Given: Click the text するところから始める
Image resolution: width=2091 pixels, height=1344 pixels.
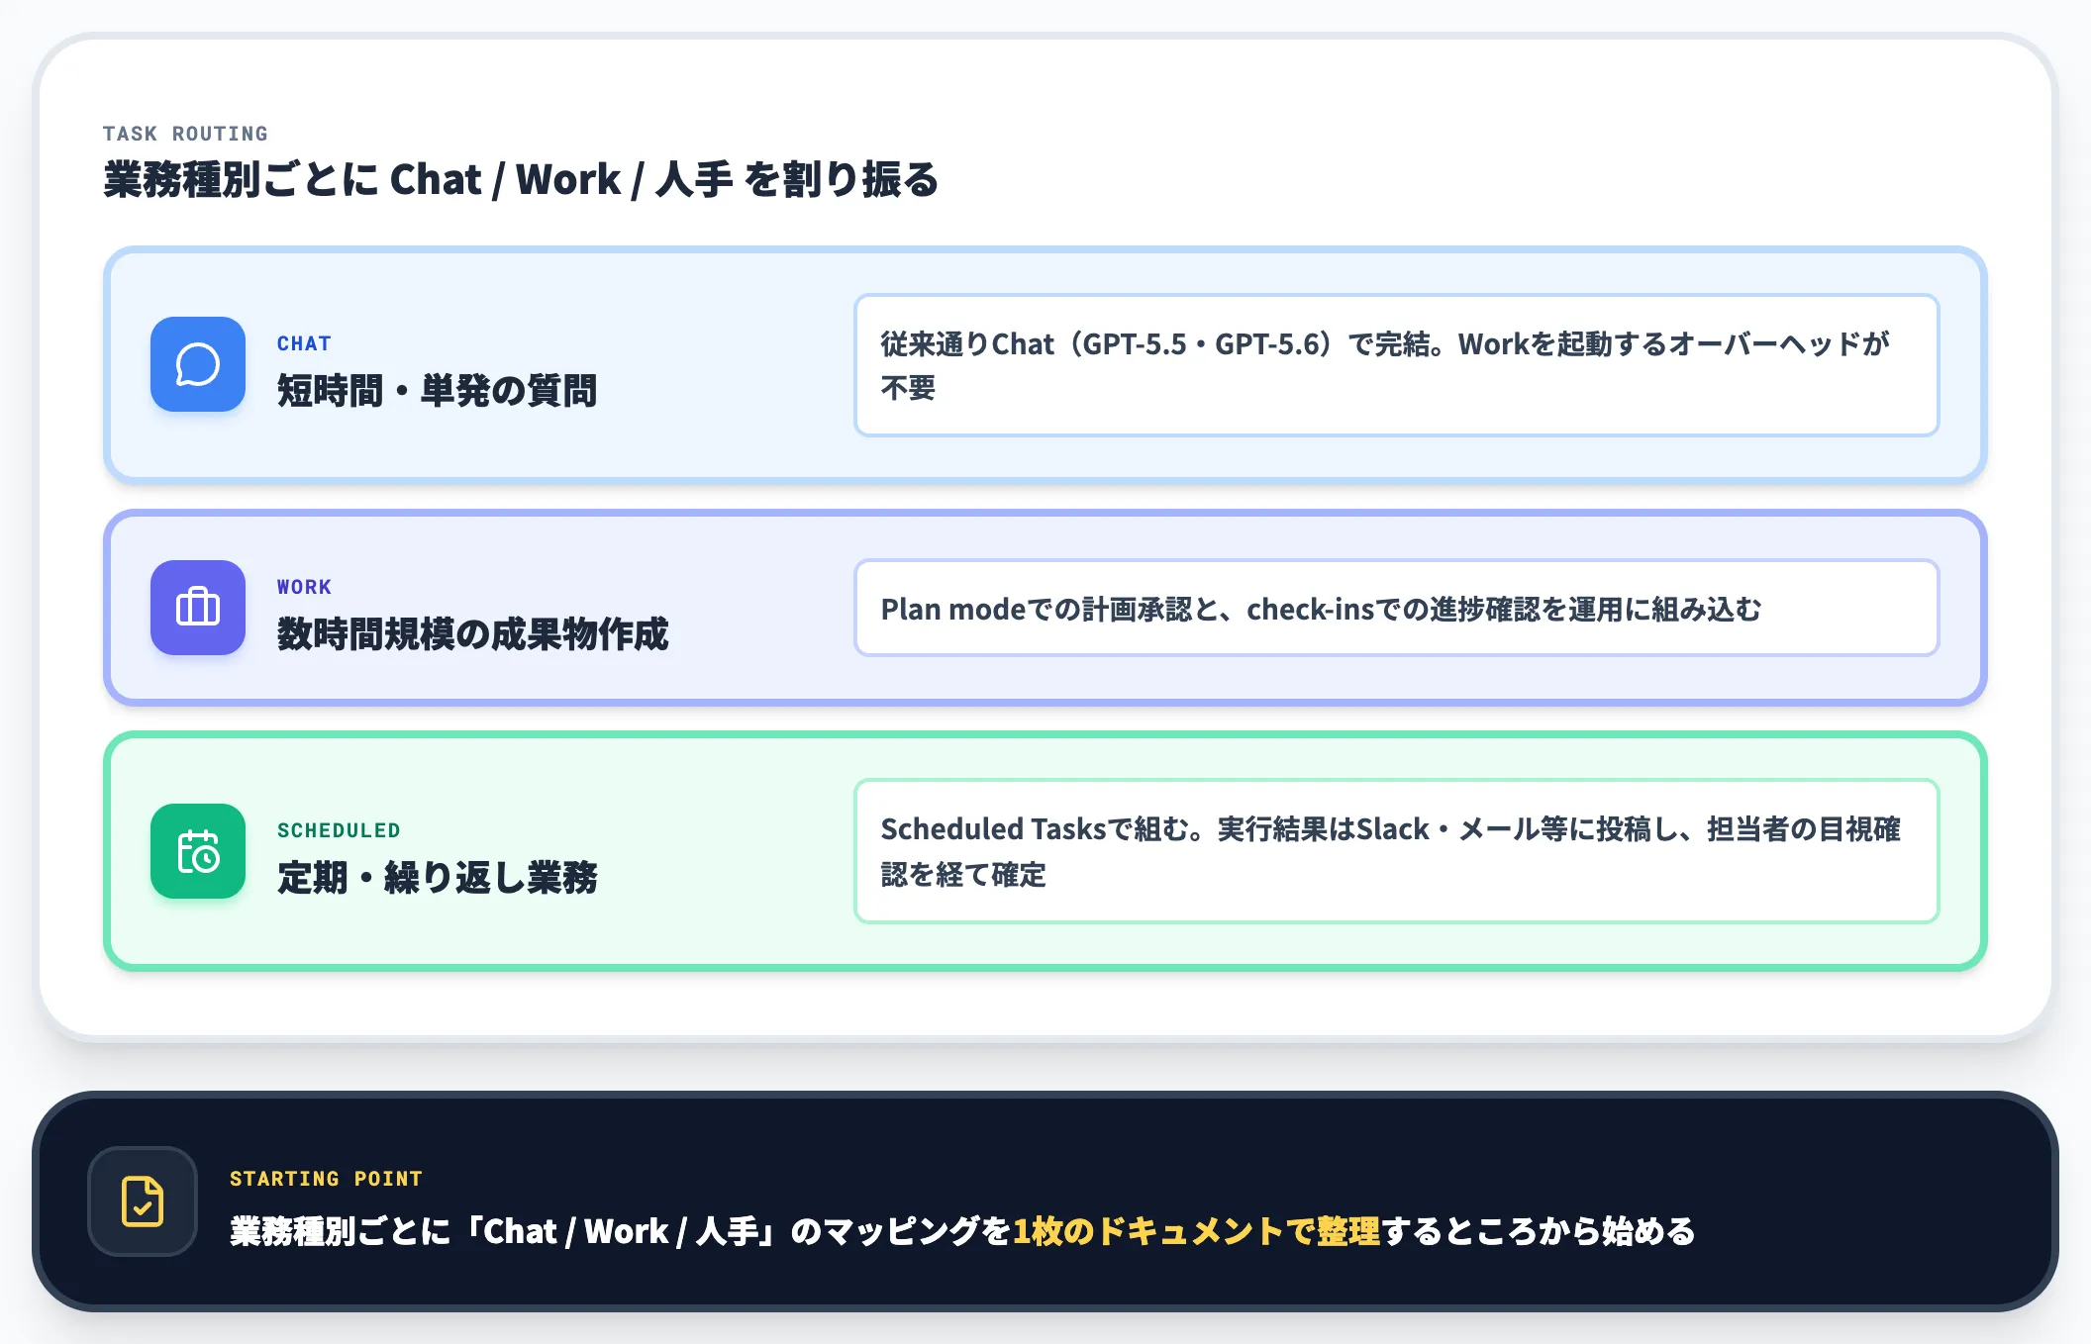Looking at the screenshot, I should pyautogui.click(x=1538, y=1231).
